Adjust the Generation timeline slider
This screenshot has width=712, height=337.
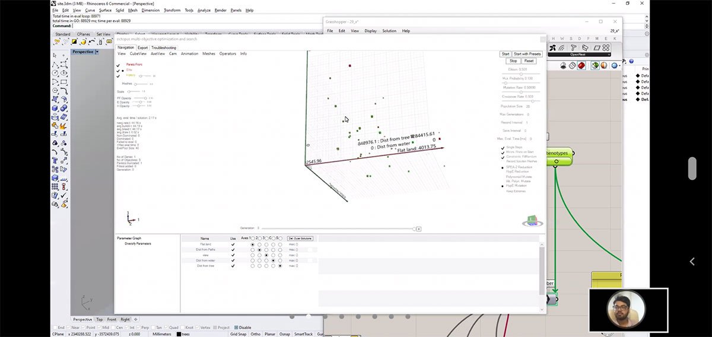click(x=338, y=228)
